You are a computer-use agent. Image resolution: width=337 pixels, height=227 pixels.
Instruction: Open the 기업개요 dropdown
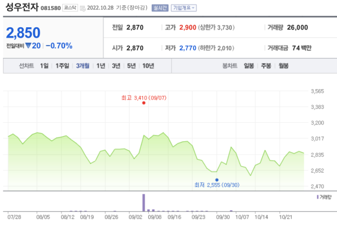coord(184,8)
